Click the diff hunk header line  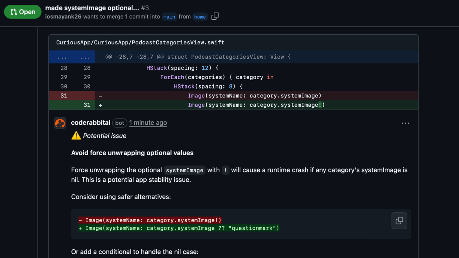[x=198, y=57]
